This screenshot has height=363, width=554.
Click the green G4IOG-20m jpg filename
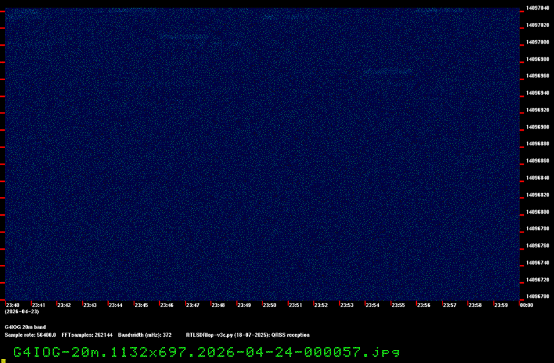206,352
